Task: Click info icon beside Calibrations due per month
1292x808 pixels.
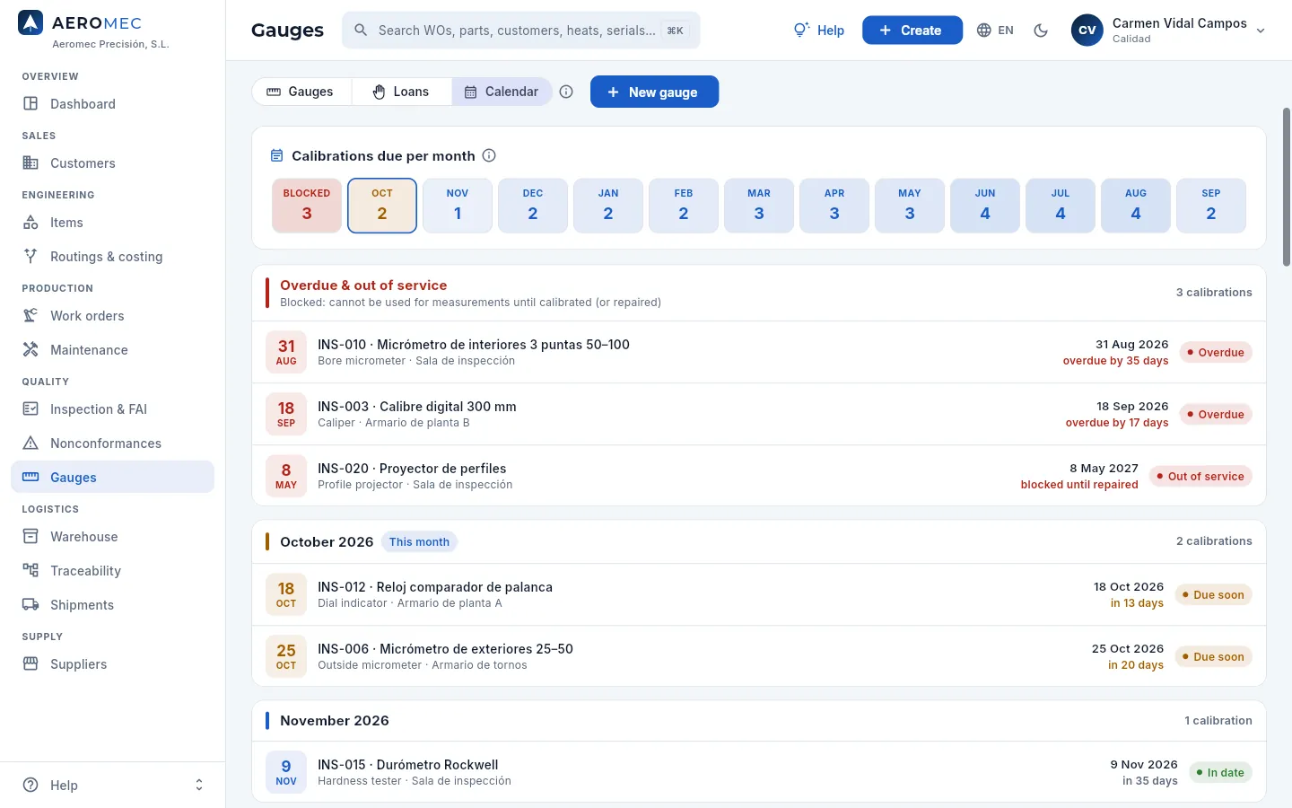Action: click(489, 155)
